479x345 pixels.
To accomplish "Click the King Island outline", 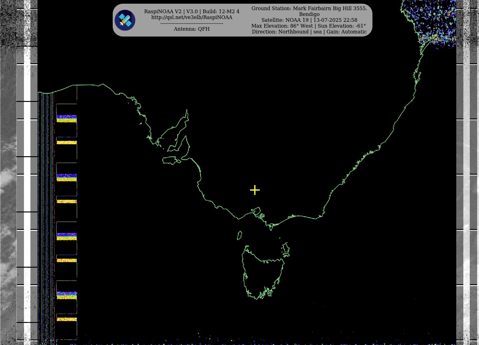I will pyautogui.click(x=240, y=235).
